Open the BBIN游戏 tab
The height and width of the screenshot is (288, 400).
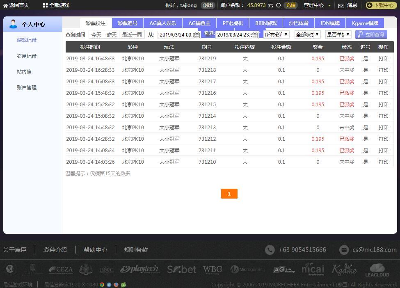pos(266,23)
